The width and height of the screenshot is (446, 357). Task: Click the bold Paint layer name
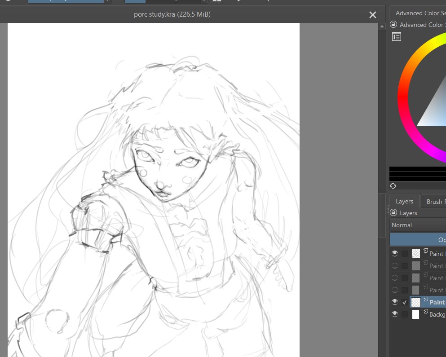click(x=437, y=302)
